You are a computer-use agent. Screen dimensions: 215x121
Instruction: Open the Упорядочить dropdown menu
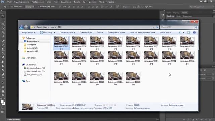pyautogui.click(x=29, y=32)
